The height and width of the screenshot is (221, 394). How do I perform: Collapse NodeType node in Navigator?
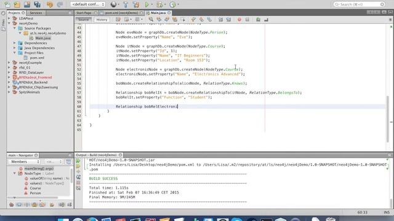pos(15,173)
